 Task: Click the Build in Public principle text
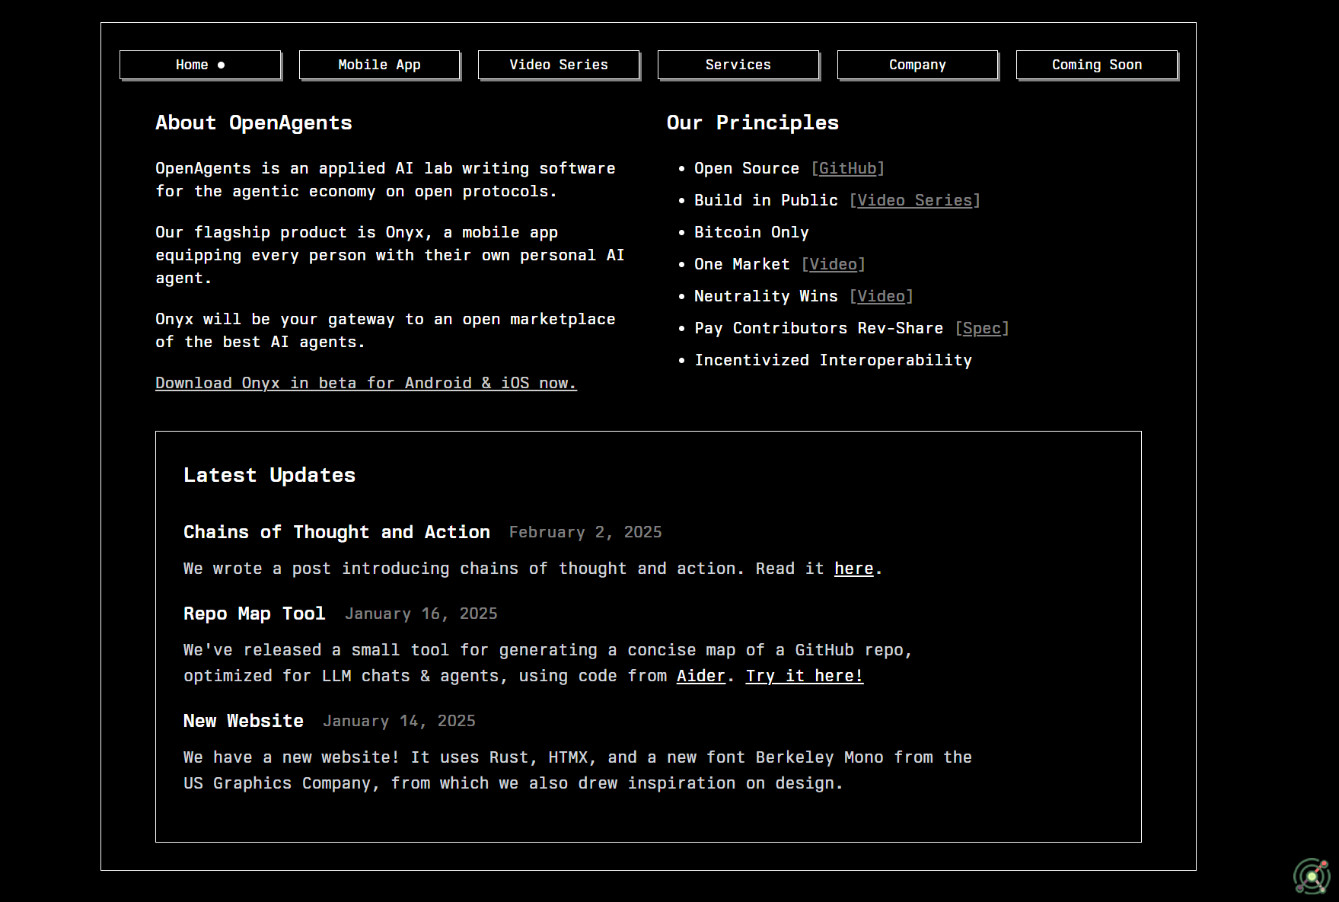click(766, 200)
